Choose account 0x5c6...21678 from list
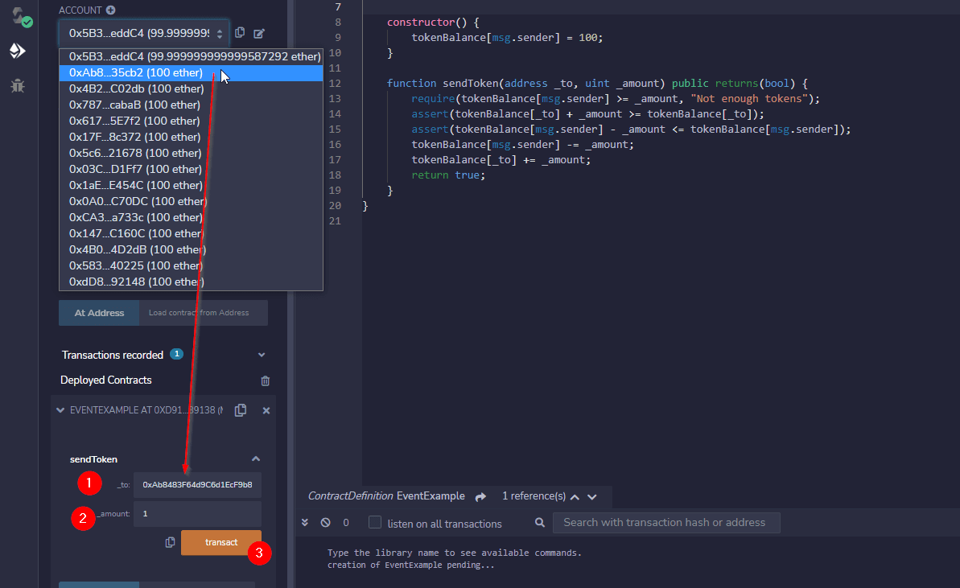 click(x=191, y=153)
